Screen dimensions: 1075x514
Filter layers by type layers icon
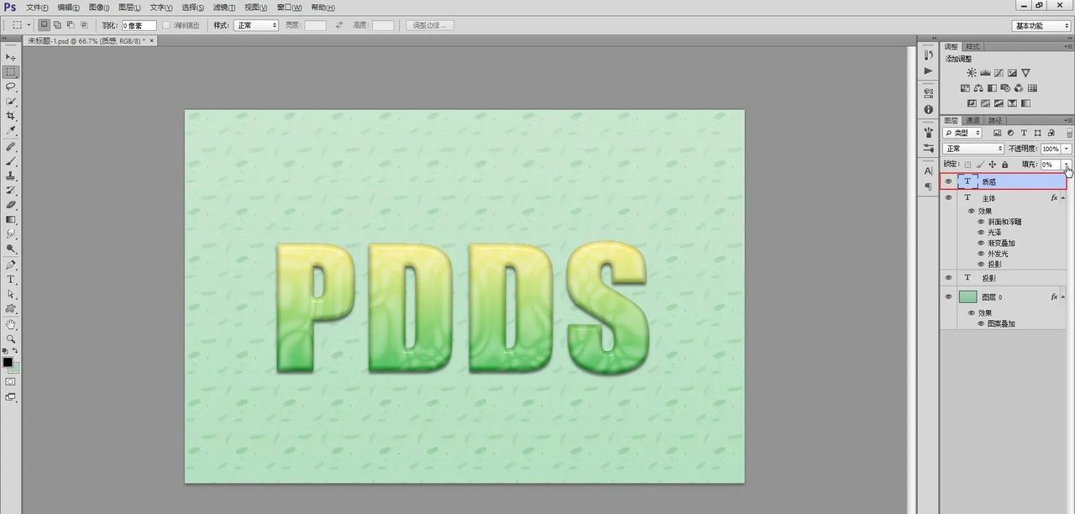coord(1025,133)
